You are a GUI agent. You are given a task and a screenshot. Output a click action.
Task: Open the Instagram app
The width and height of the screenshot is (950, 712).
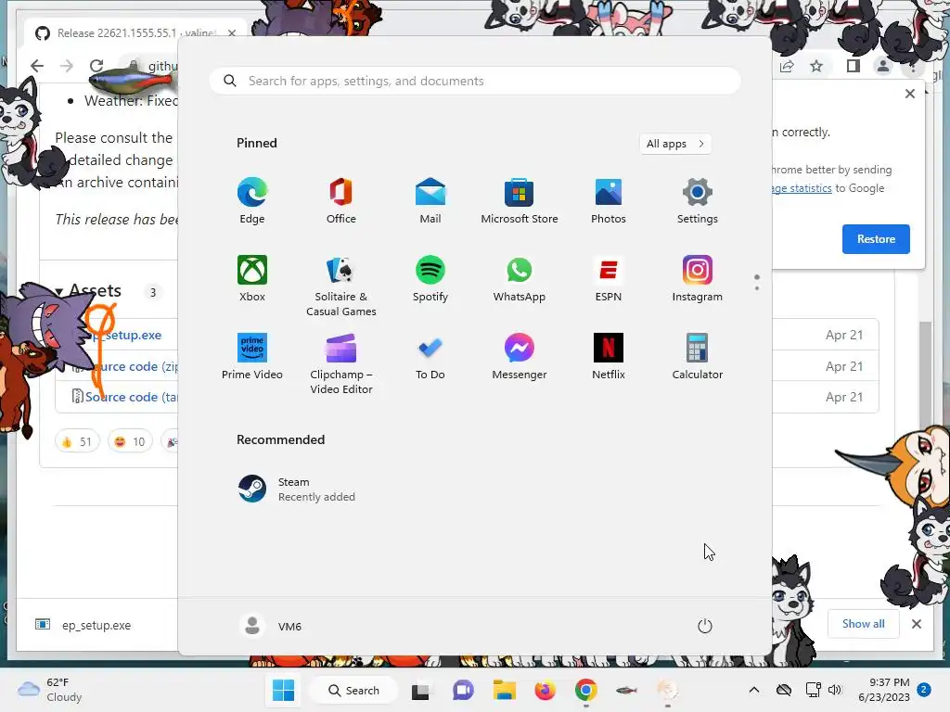[x=698, y=278]
